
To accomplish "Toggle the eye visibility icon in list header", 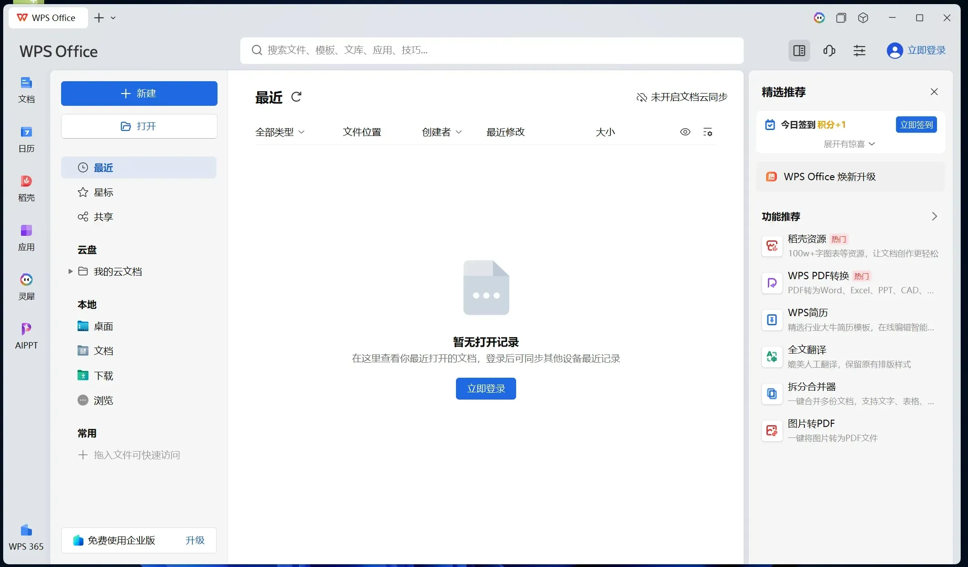I will (685, 132).
